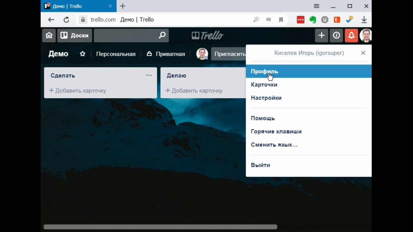
Task: Open the Evernote elephant extension
Action: coord(313,20)
